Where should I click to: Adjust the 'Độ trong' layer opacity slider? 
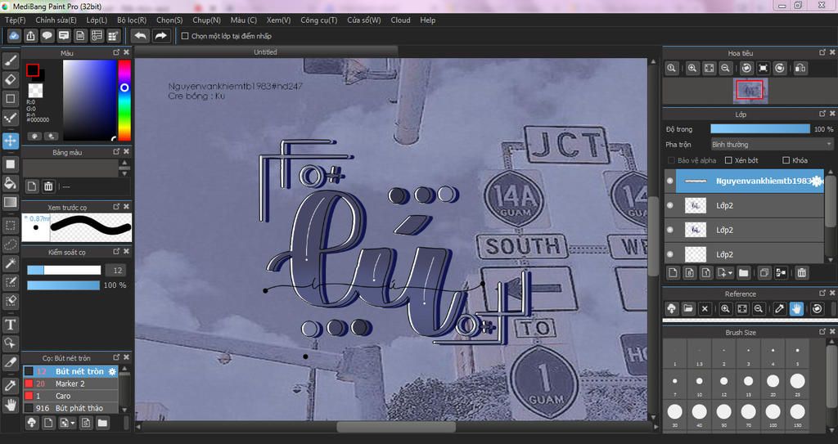[760, 129]
